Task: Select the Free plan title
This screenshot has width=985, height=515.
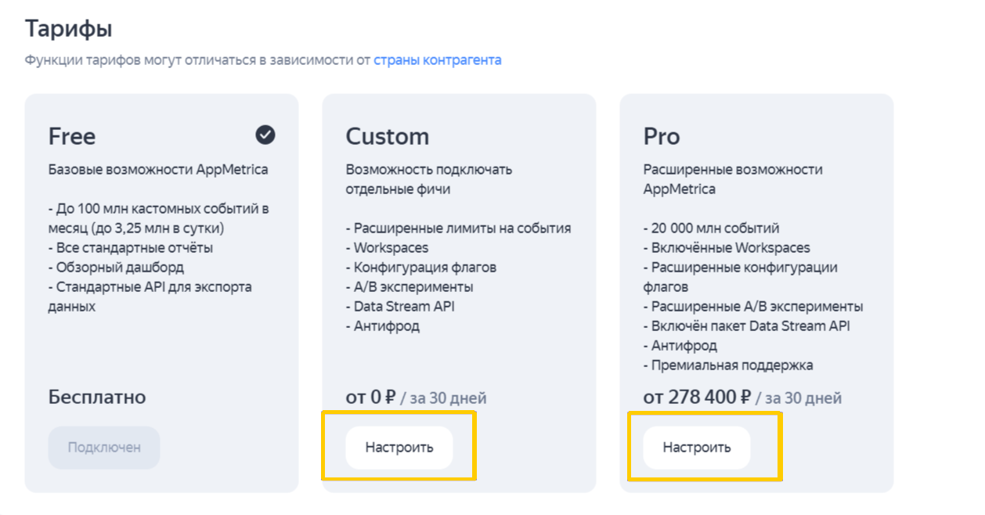Action: tap(72, 137)
